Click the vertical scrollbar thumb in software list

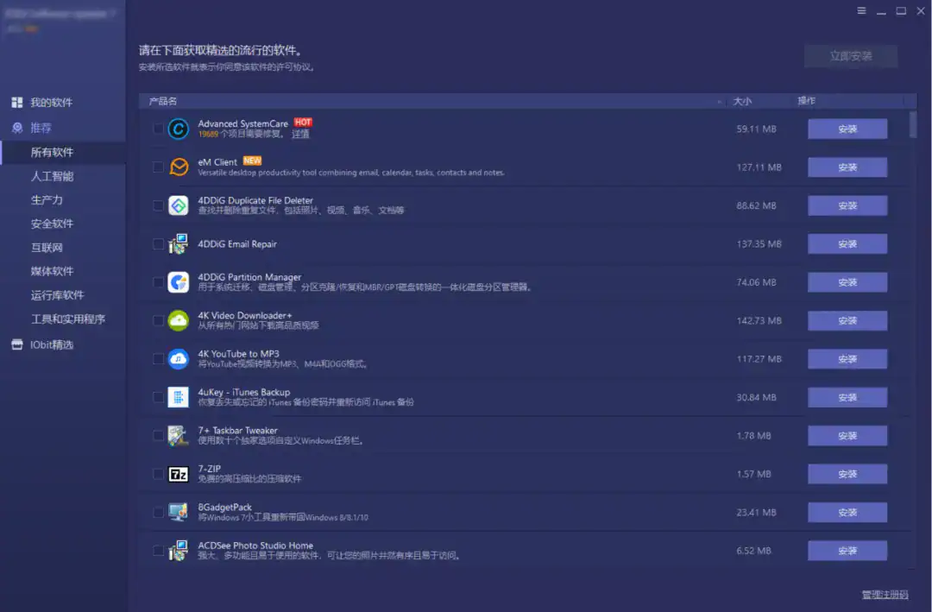pyautogui.click(x=913, y=125)
